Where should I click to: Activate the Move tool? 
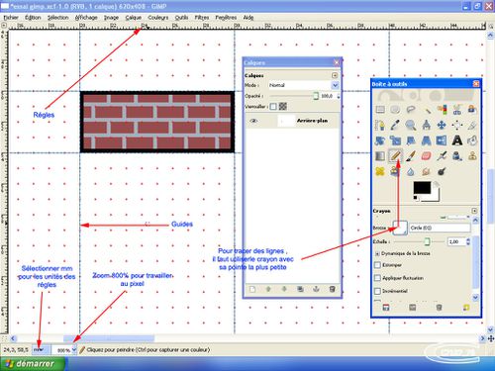click(x=442, y=125)
